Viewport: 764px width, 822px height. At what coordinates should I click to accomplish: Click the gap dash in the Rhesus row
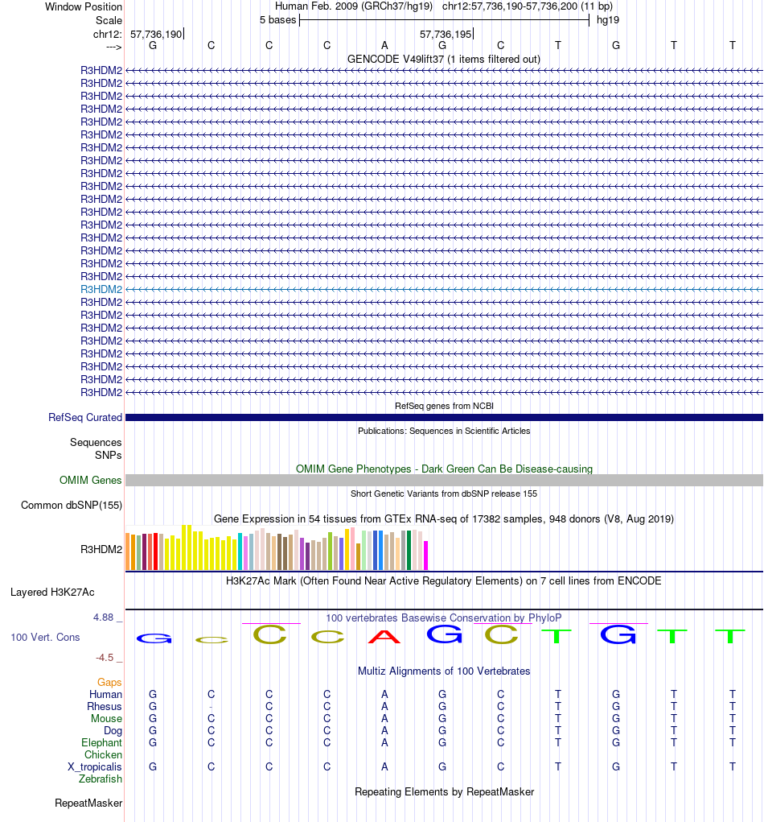[x=211, y=707]
